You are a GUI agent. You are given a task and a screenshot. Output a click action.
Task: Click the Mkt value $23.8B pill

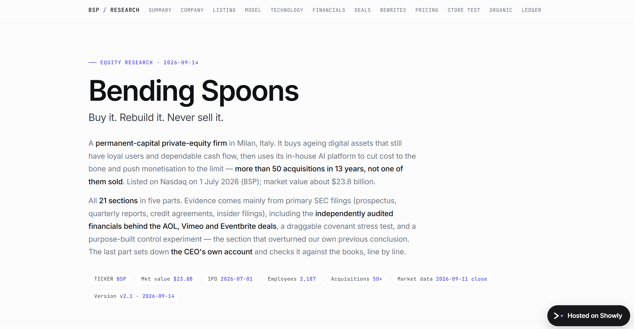(x=167, y=279)
